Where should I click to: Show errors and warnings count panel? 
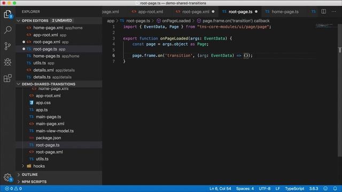[13, 188]
